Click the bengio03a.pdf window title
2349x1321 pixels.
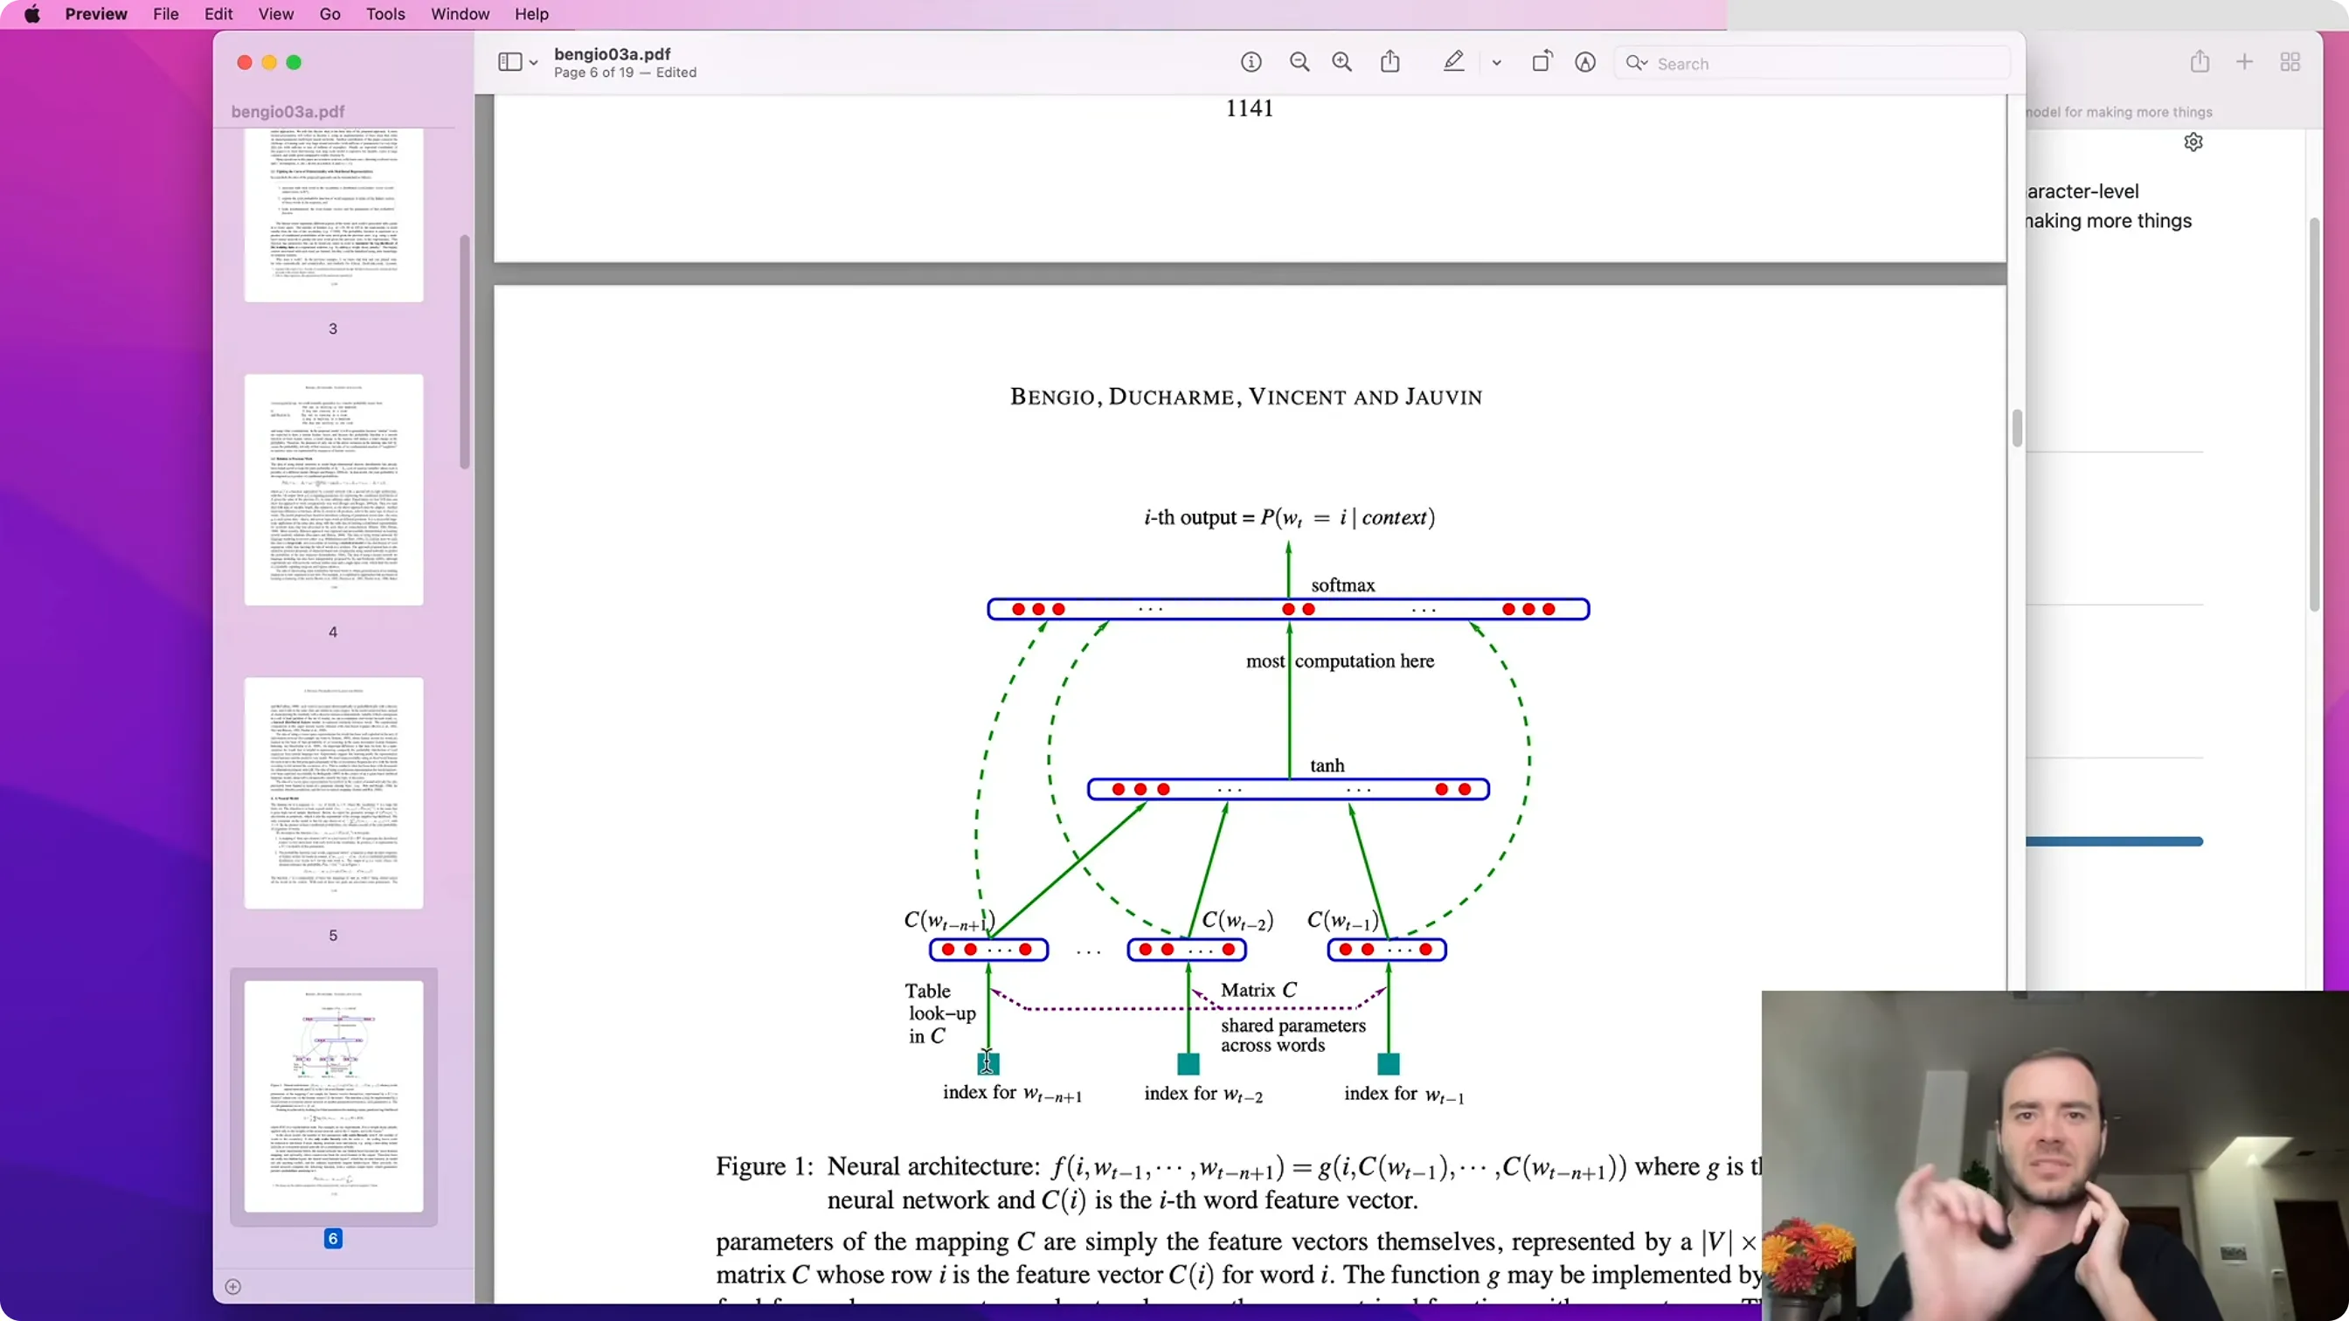[x=613, y=54]
